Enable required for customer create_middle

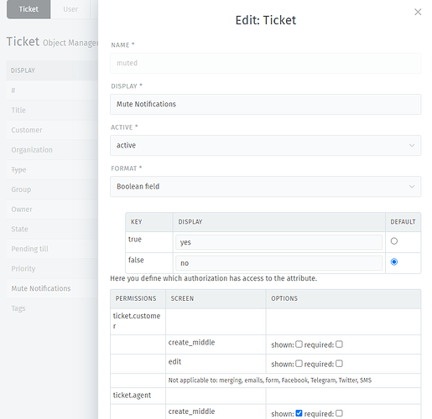(x=339, y=344)
